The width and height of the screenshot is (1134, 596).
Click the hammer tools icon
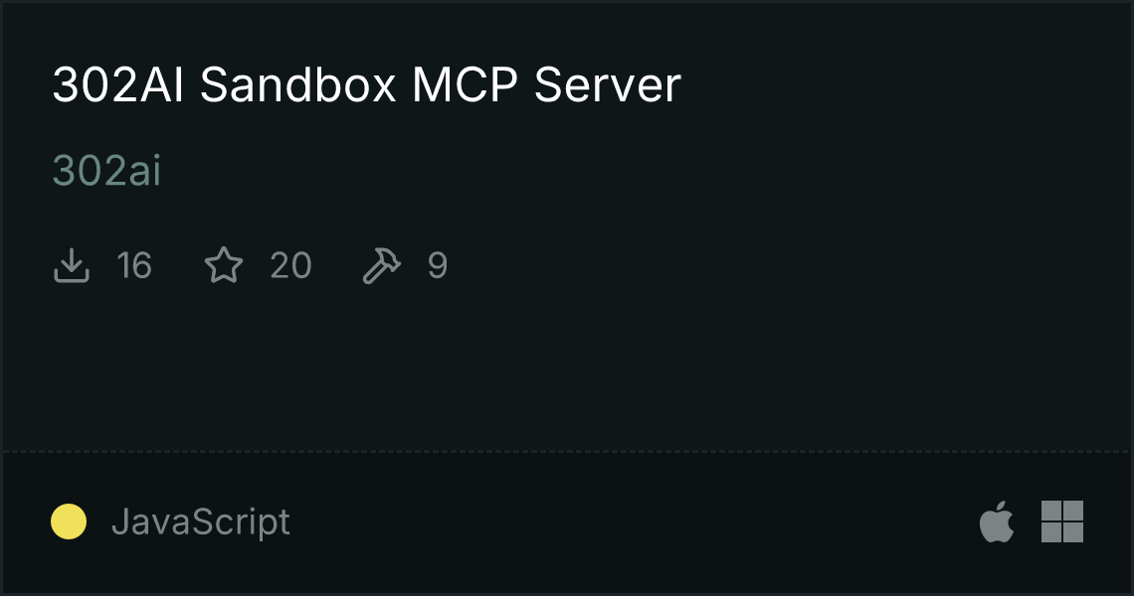(x=381, y=265)
